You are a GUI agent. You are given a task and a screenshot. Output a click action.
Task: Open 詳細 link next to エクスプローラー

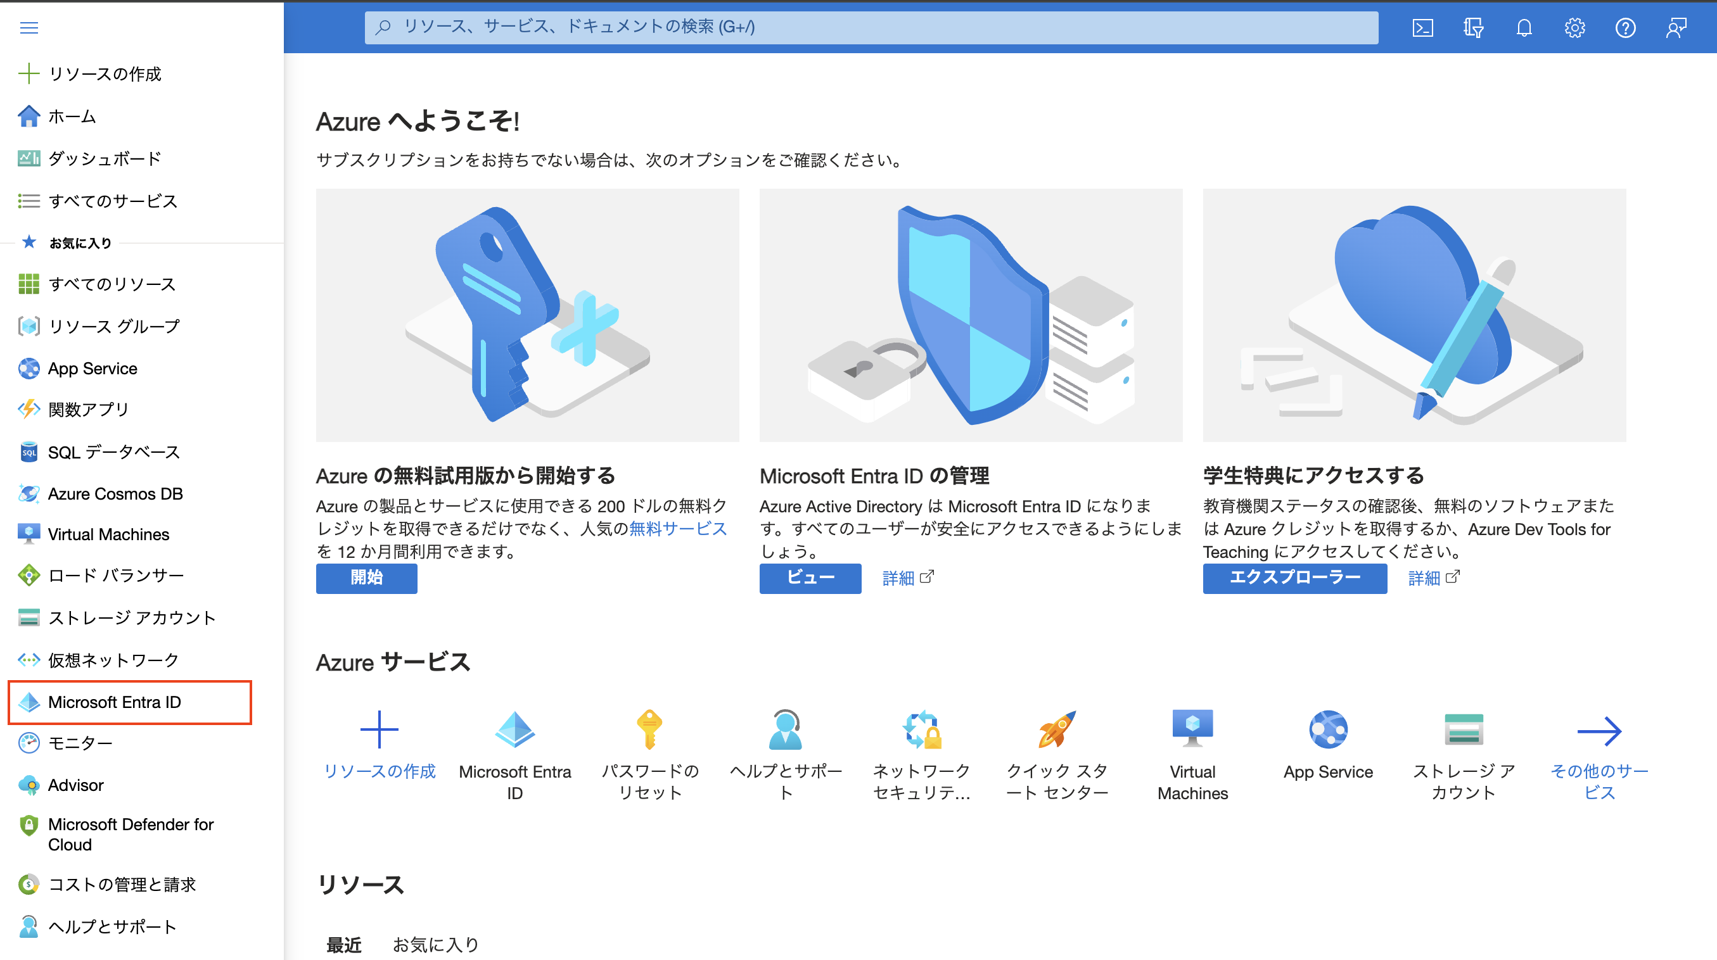pyautogui.click(x=1434, y=578)
